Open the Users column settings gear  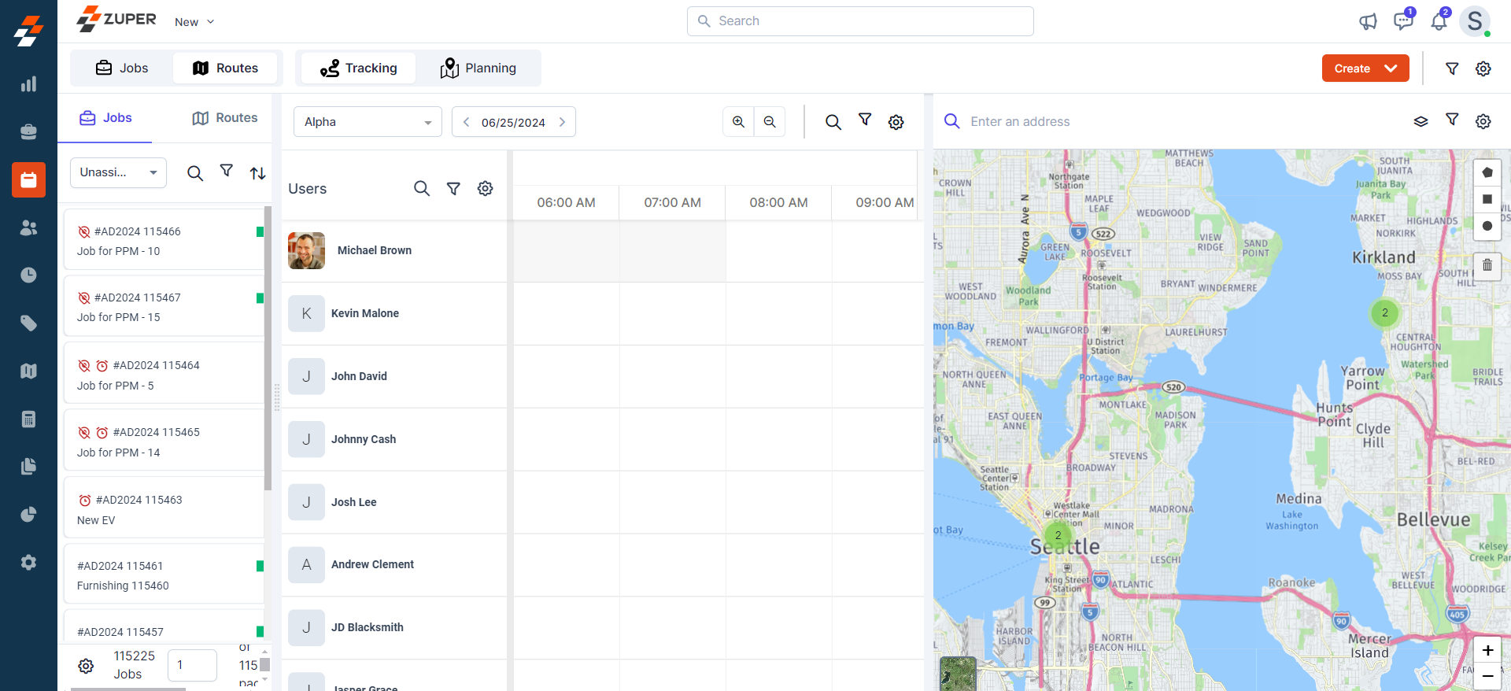tap(486, 189)
